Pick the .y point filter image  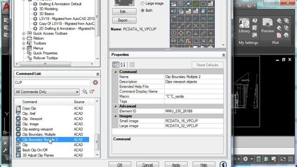tap(188, 19)
